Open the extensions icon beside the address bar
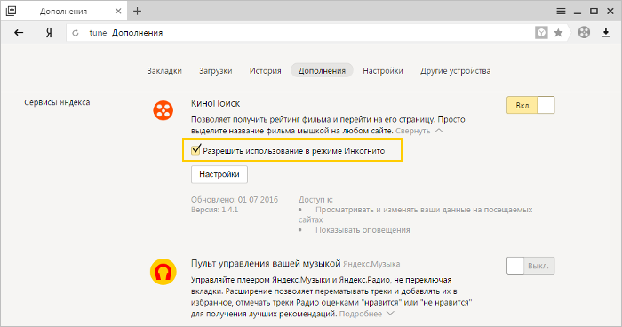The width and height of the screenshot is (622, 327). tap(584, 33)
